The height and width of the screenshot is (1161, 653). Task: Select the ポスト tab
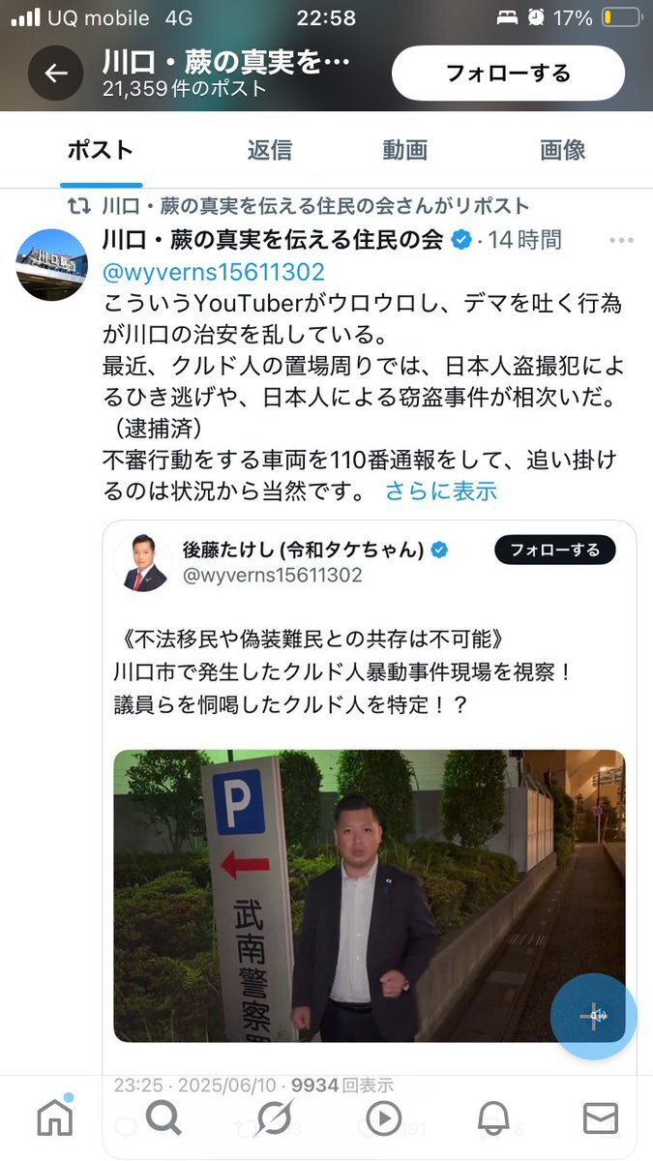click(101, 150)
